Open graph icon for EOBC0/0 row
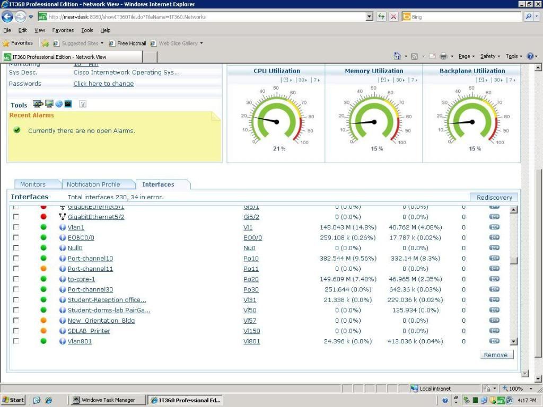Image resolution: width=543 pixels, height=407 pixels. 494,237
